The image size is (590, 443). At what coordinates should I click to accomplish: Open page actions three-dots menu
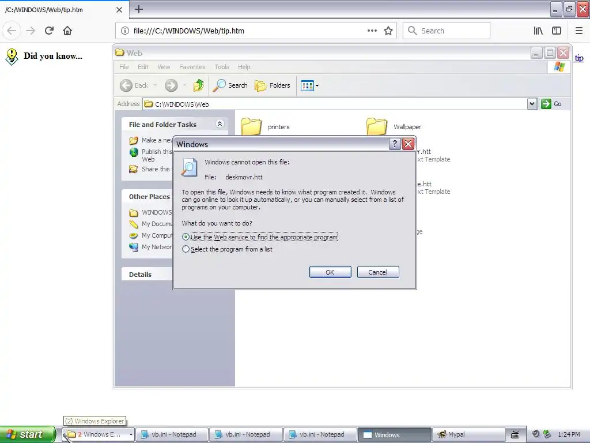click(372, 31)
